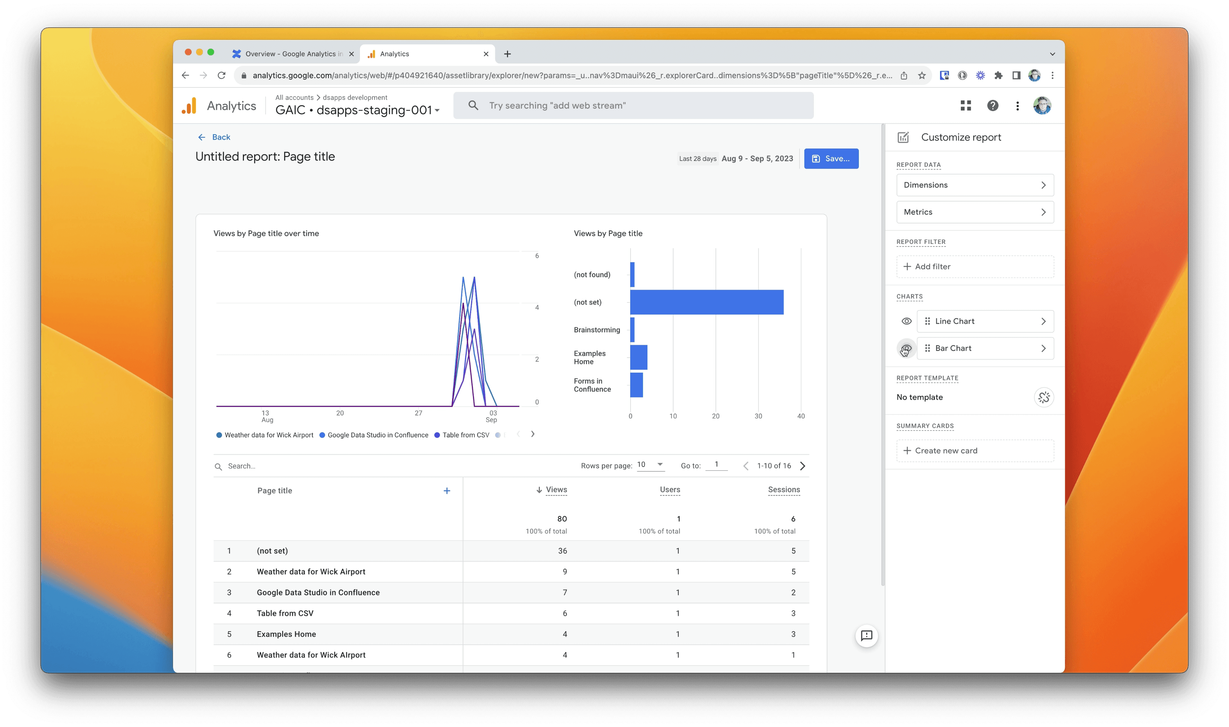Open the feedback chat bubble icon
The width and height of the screenshot is (1229, 727).
866,636
